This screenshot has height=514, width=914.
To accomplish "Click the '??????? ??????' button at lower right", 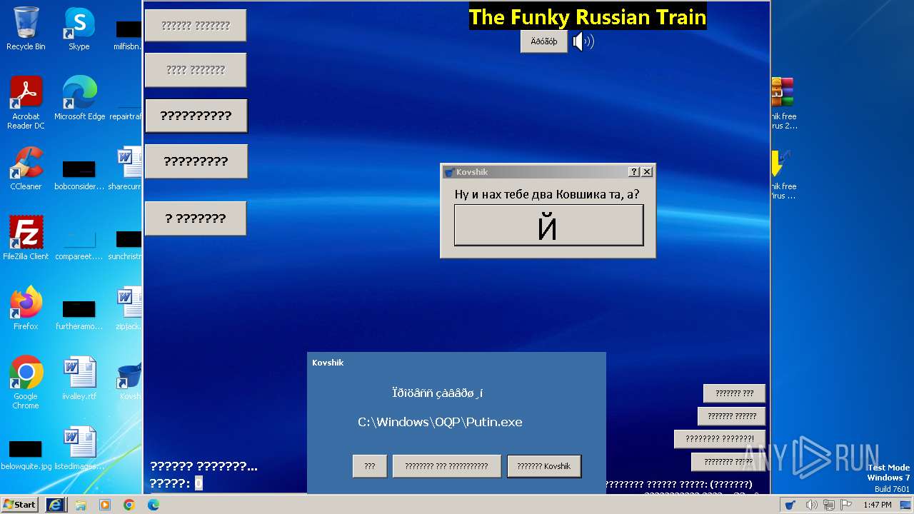I will (x=732, y=416).
